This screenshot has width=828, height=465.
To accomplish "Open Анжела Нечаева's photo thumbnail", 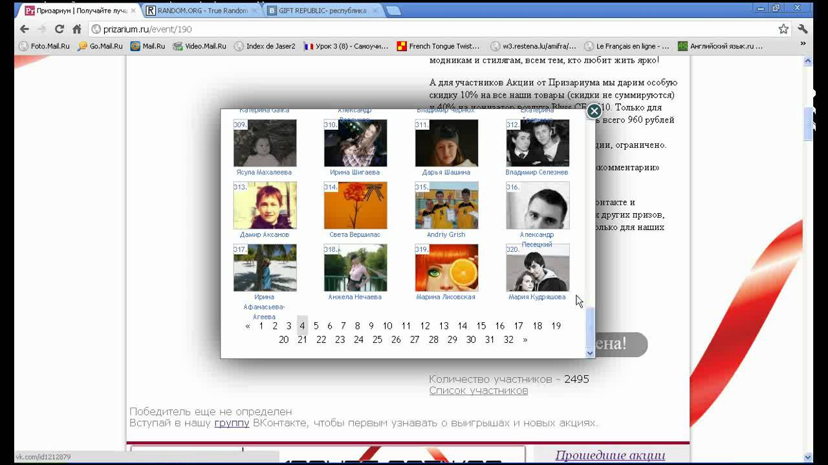I will [x=356, y=268].
